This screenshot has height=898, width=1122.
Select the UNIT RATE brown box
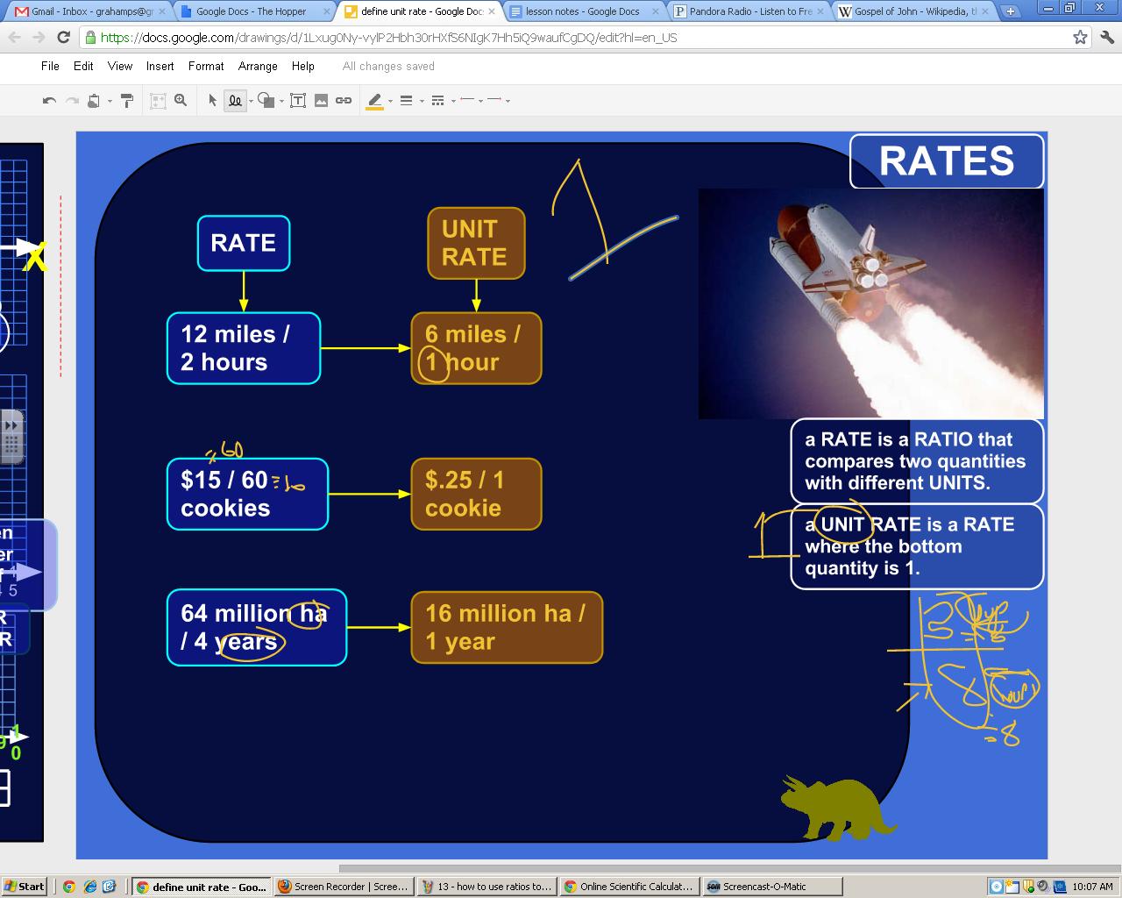point(476,243)
